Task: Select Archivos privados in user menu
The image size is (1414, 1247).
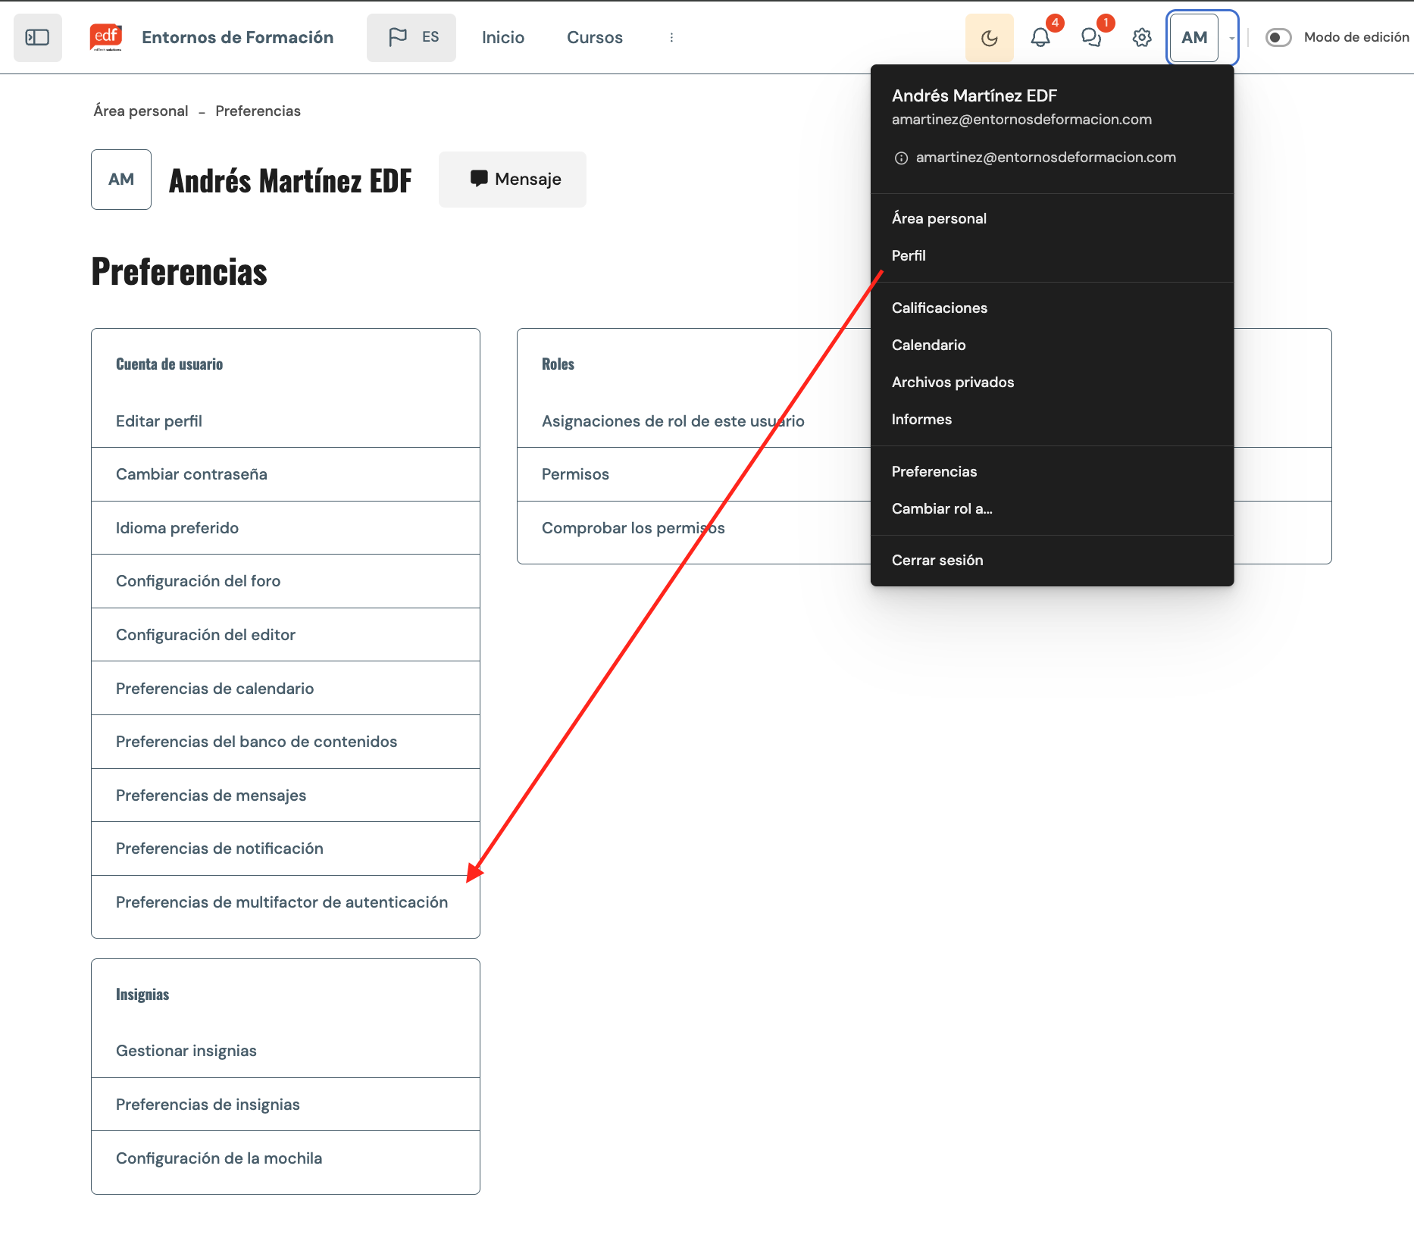Action: (x=1052, y=382)
